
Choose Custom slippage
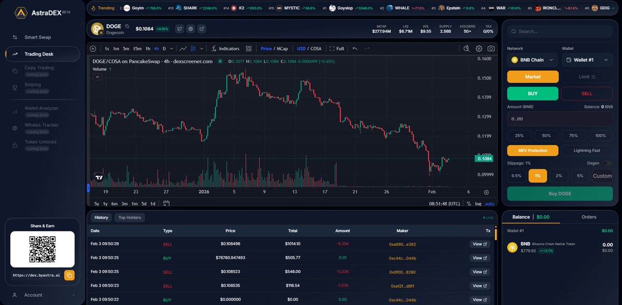[x=602, y=176]
